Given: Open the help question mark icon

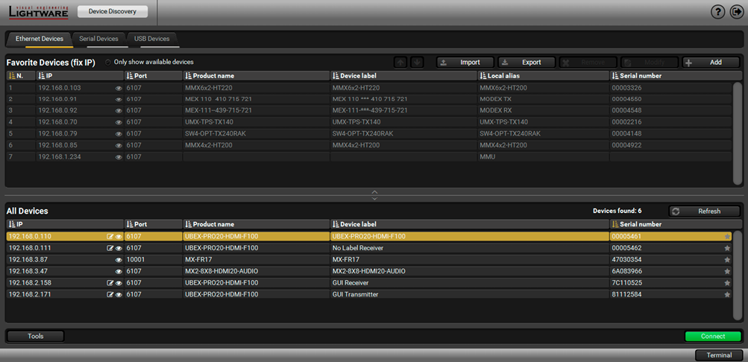Looking at the screenshot, I should click(718, 12).
